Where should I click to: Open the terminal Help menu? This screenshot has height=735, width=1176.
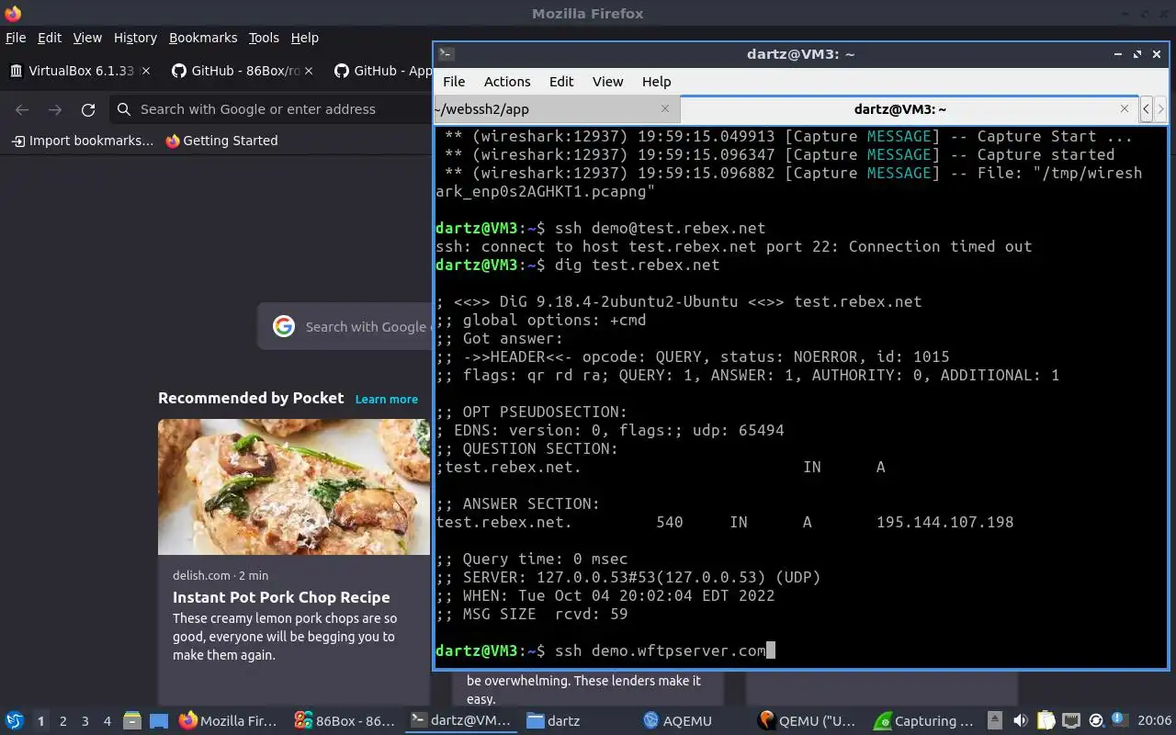656,82
